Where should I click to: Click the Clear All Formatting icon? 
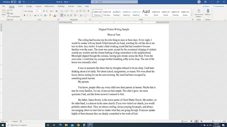coord(57,11)
